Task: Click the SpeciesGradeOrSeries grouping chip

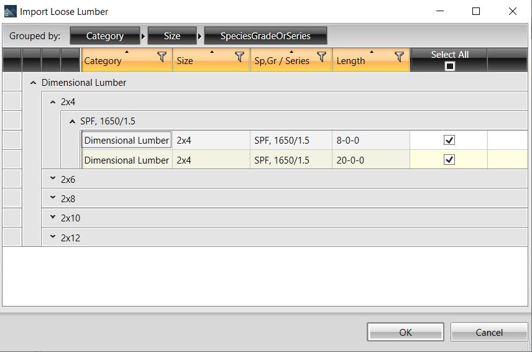Action: (x=265, y=36)
